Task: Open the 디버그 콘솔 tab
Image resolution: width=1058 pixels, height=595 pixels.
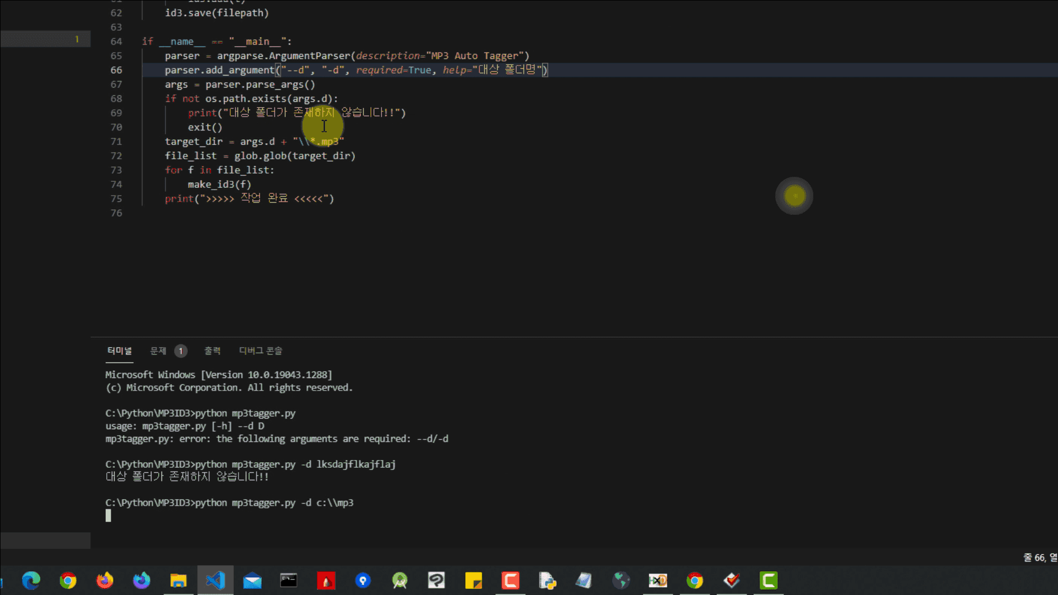Action: 261,351
